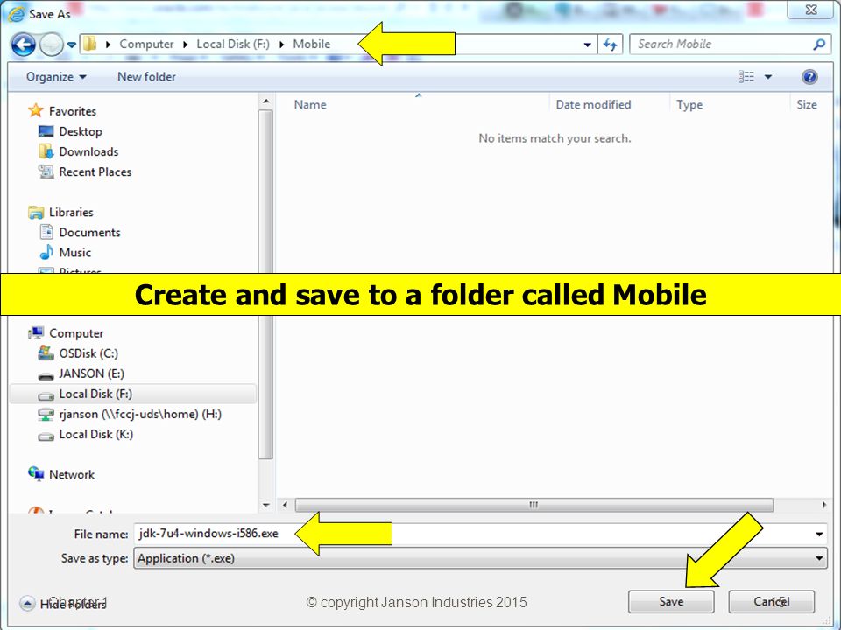Click file list scroll right arrow
841x630 pixels.
coord(823,505)
